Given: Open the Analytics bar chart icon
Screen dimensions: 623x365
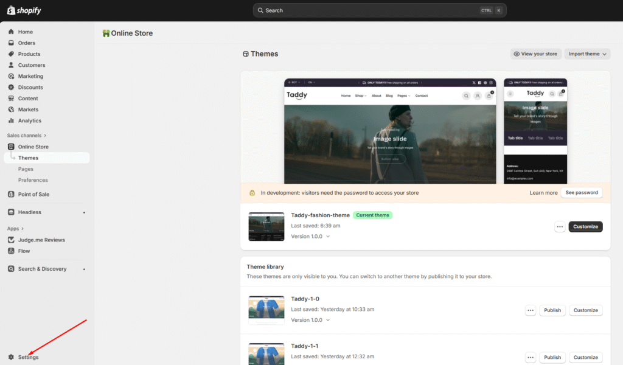Looking at the screenshot, I should 11,120.
